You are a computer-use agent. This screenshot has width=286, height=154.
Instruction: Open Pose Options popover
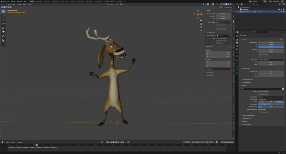pyautogui.click(x=229, y=7)
